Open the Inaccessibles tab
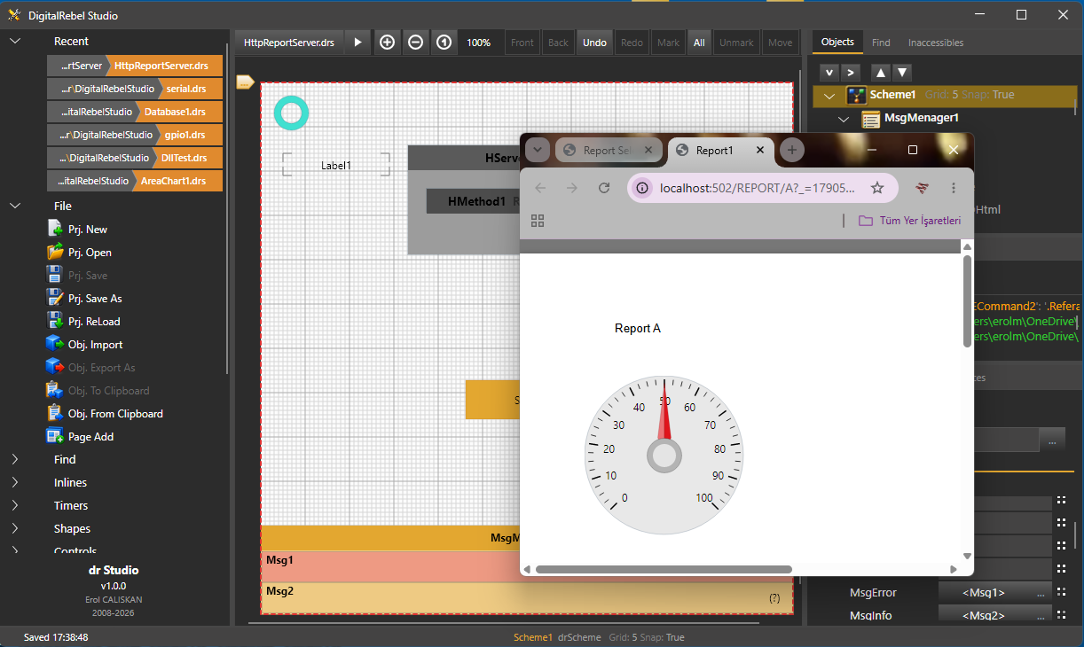Viewport: 1084px width, 647px height. pyautogui.click(x=936, y=43)
